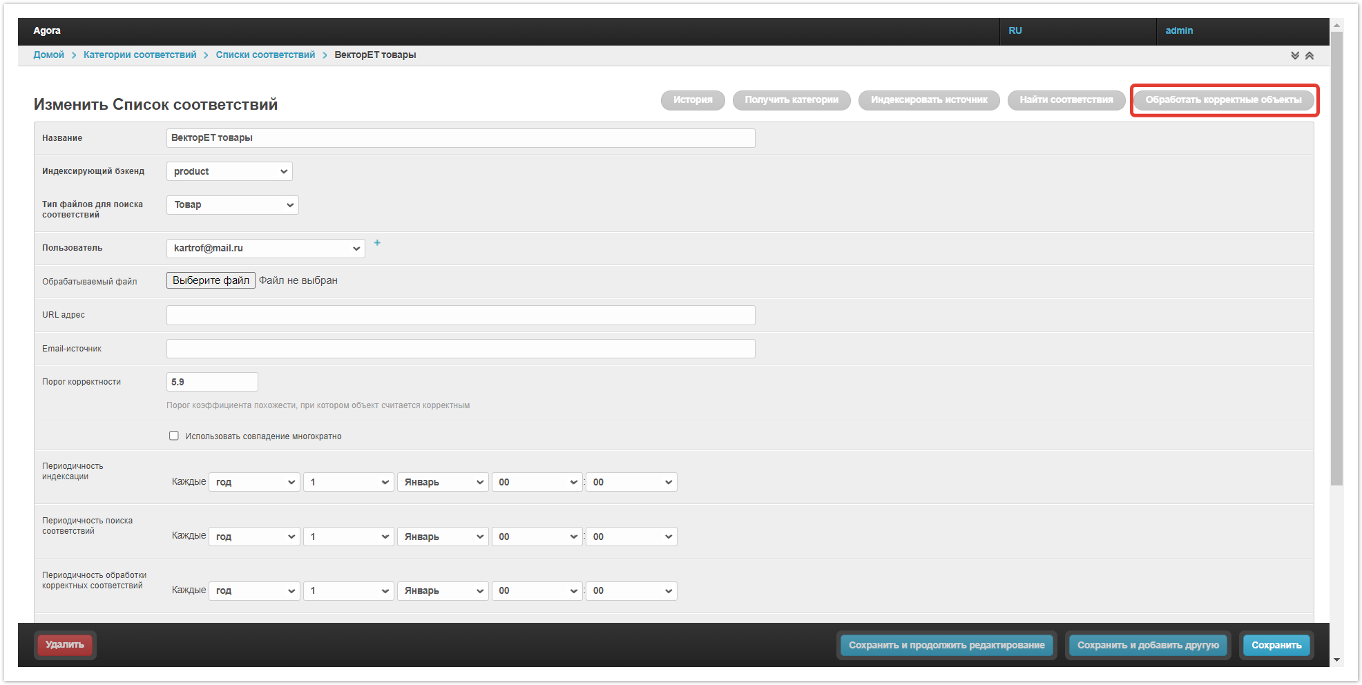Open the 'Индексирующий бэкенд' product dropdown
This screenshot has height=685, width=1362.
(x=229, y=171)
